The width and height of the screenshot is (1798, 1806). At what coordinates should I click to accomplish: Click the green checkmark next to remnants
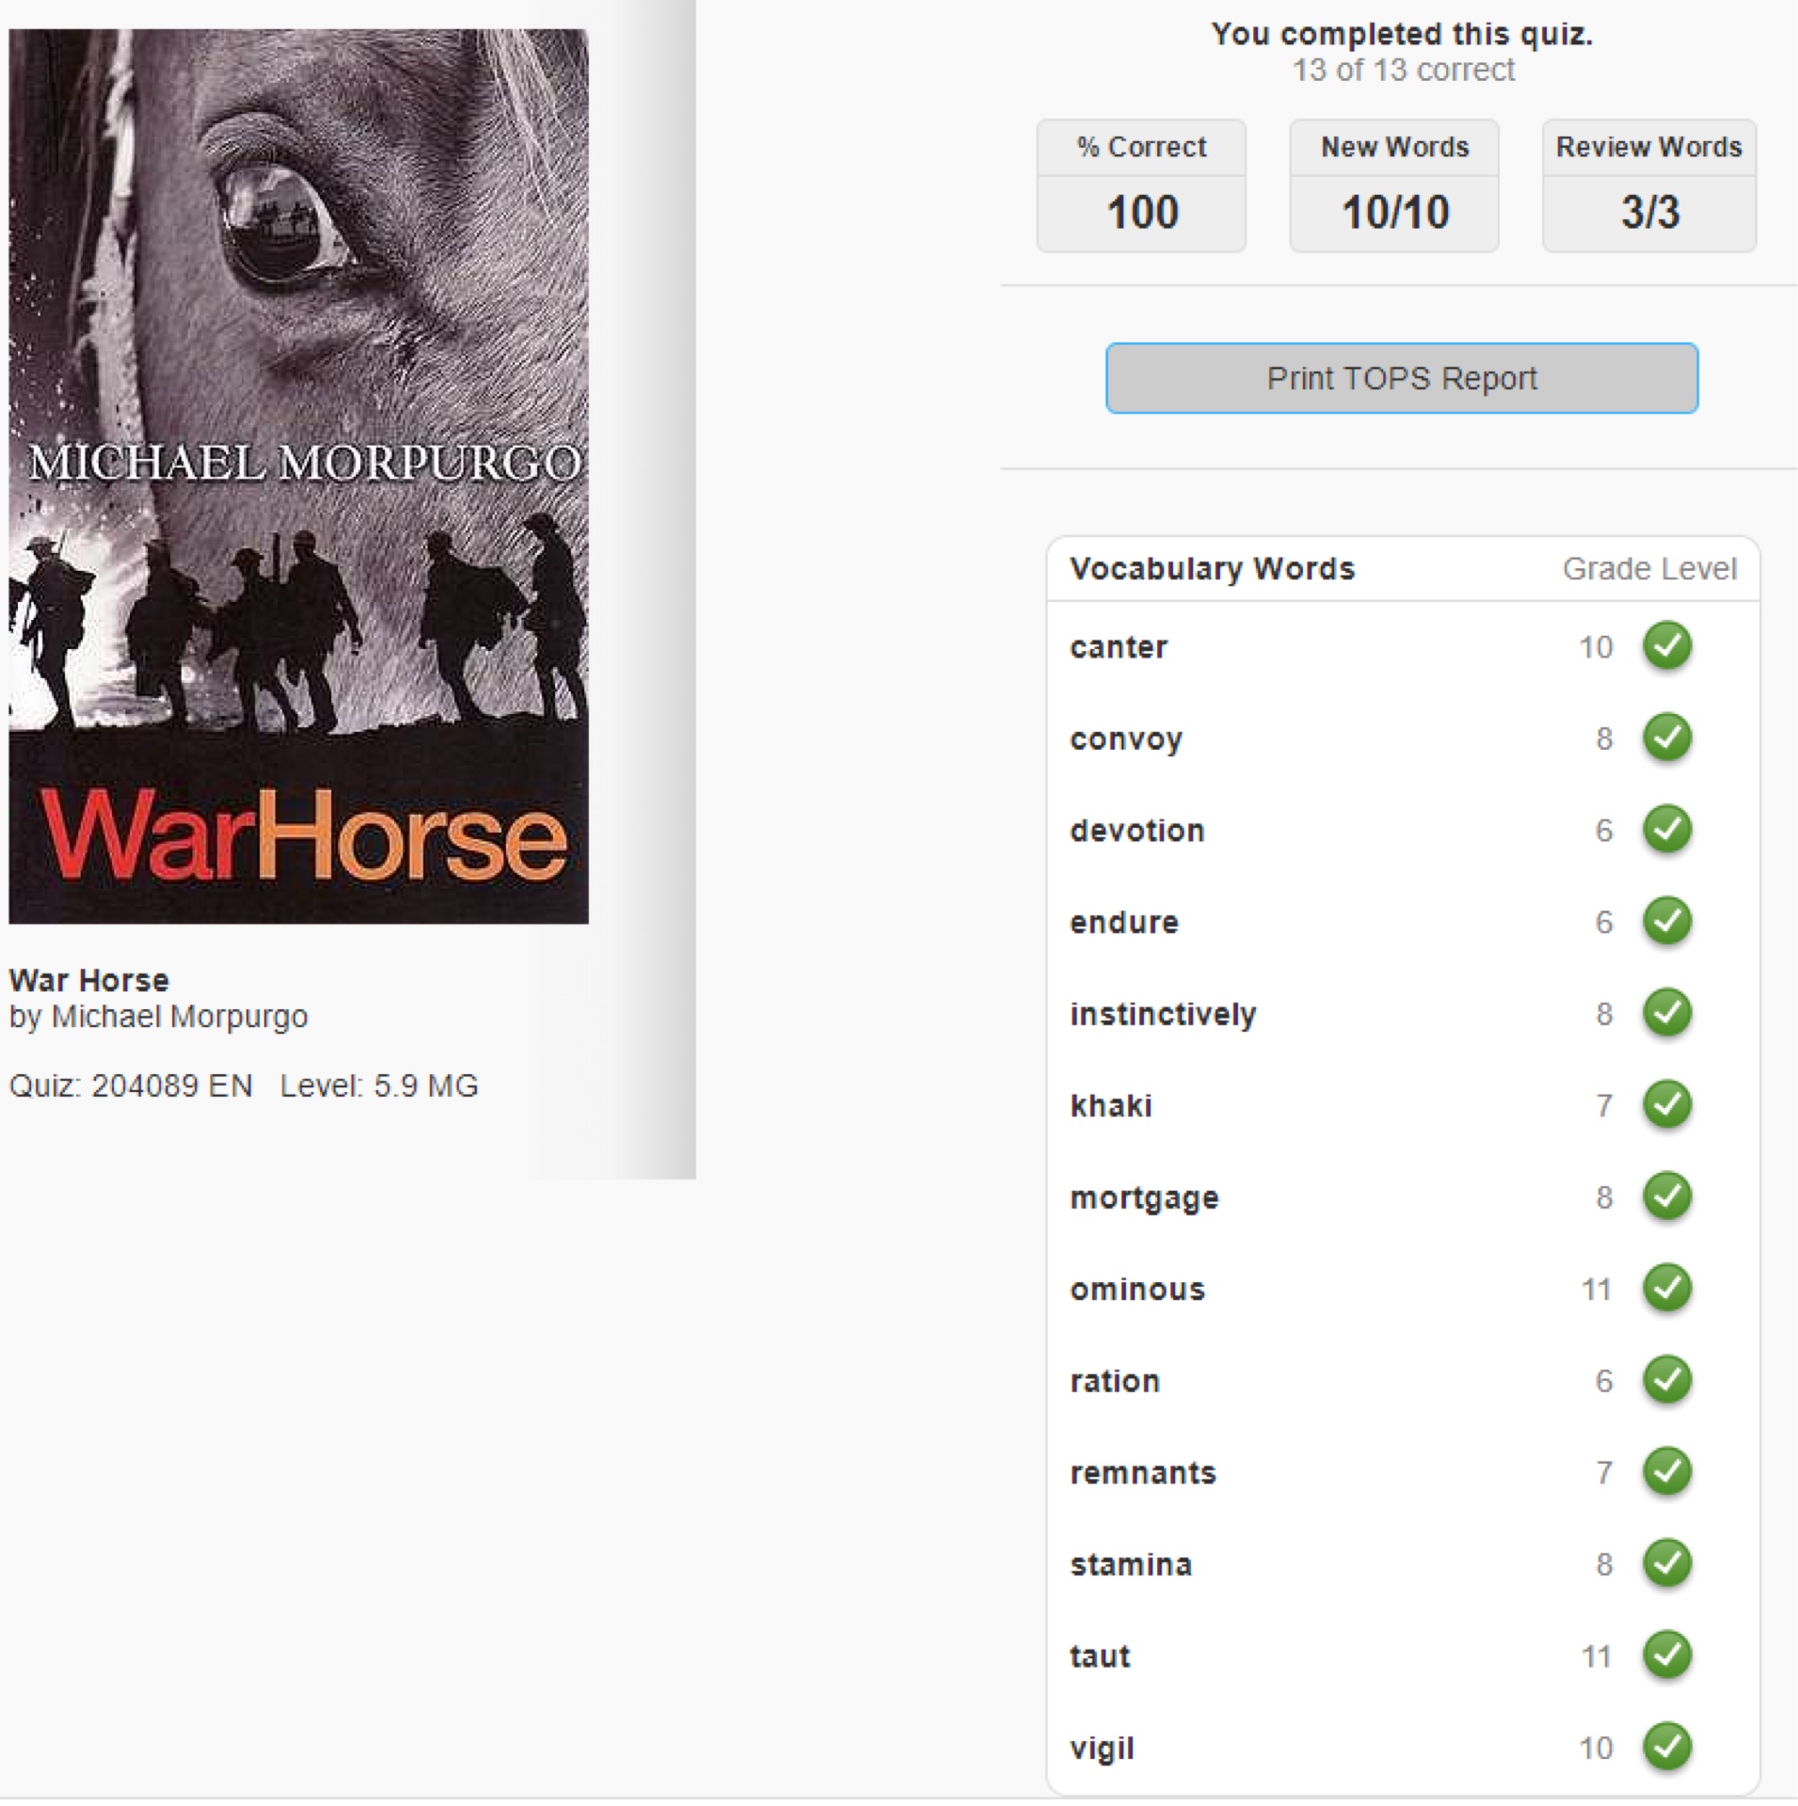click(1667, 1471)
